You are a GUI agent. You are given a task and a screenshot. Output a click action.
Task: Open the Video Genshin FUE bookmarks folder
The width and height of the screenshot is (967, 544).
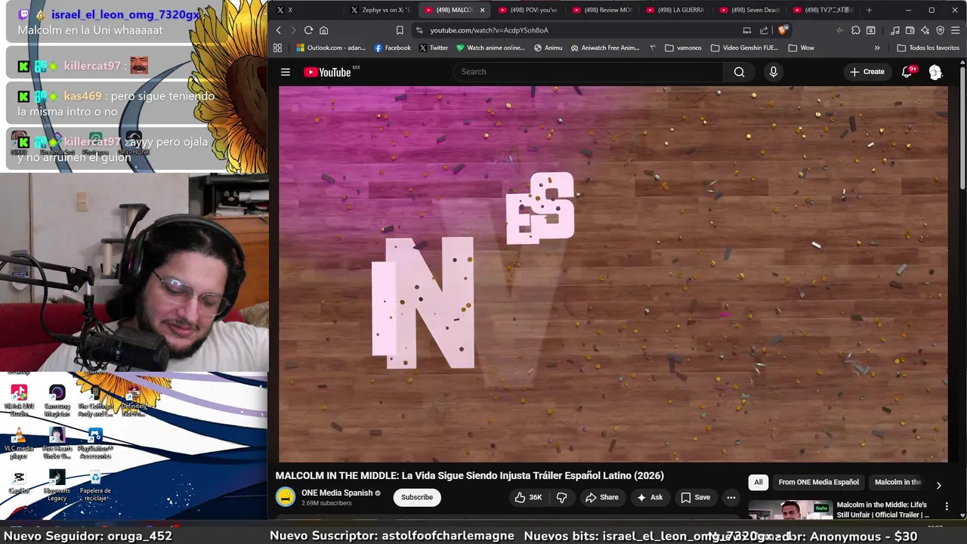click(x=743, y=48)
